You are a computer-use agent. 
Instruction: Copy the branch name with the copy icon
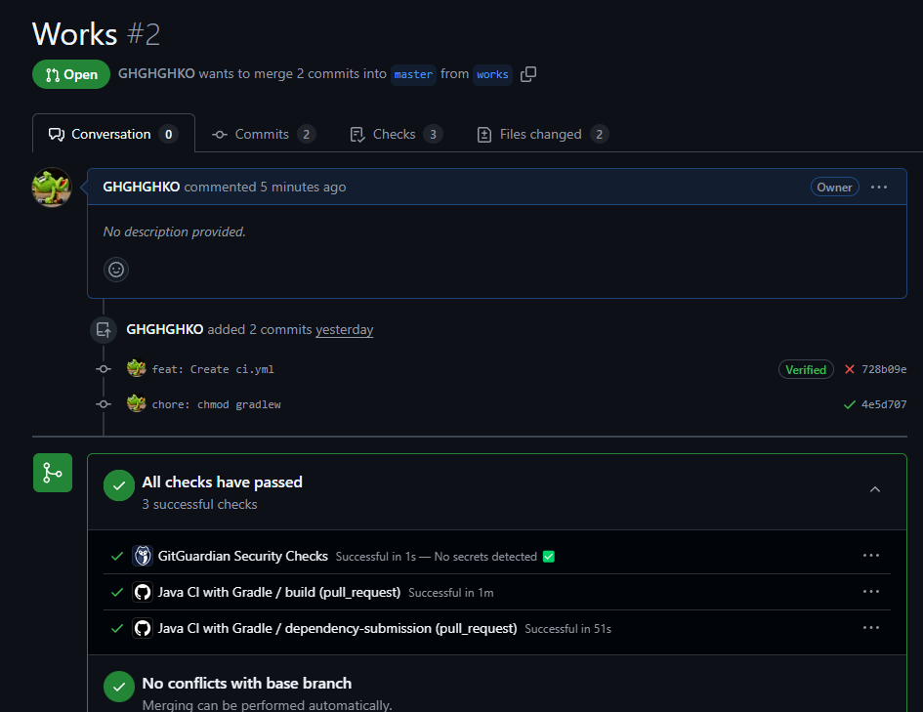[x=527, y=73]
